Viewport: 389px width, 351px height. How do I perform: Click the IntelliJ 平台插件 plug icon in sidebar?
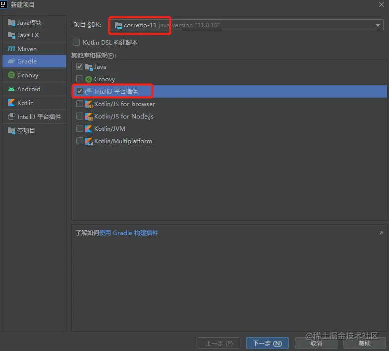coord(11,117)
